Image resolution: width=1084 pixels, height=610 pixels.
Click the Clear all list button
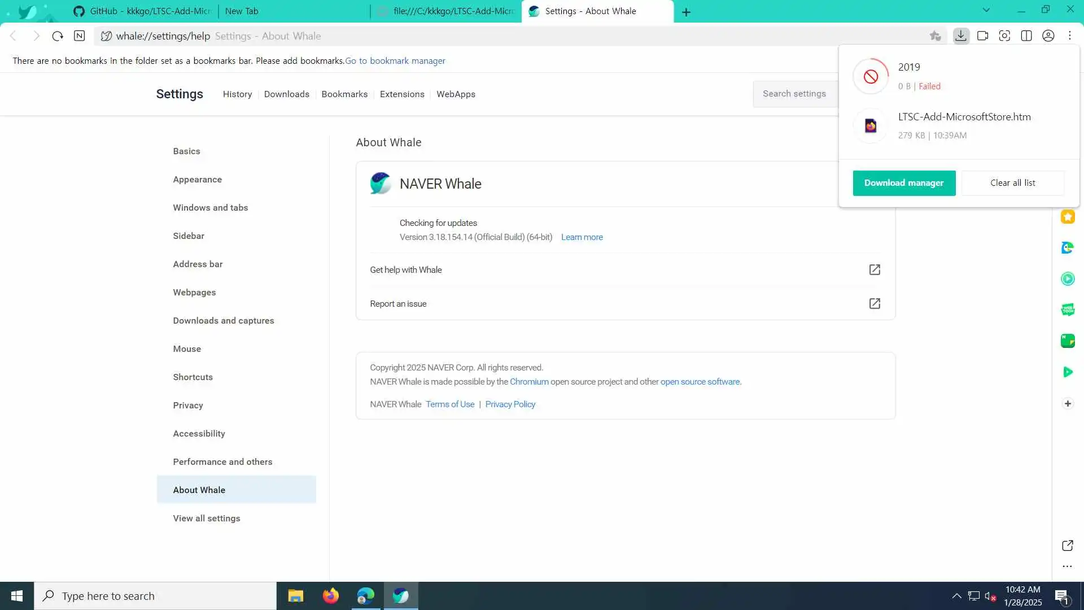tap(1013, 183)
